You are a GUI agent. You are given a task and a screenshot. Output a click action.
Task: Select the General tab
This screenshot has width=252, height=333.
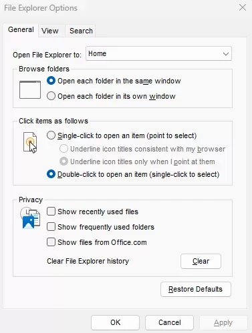coord(21,29)
